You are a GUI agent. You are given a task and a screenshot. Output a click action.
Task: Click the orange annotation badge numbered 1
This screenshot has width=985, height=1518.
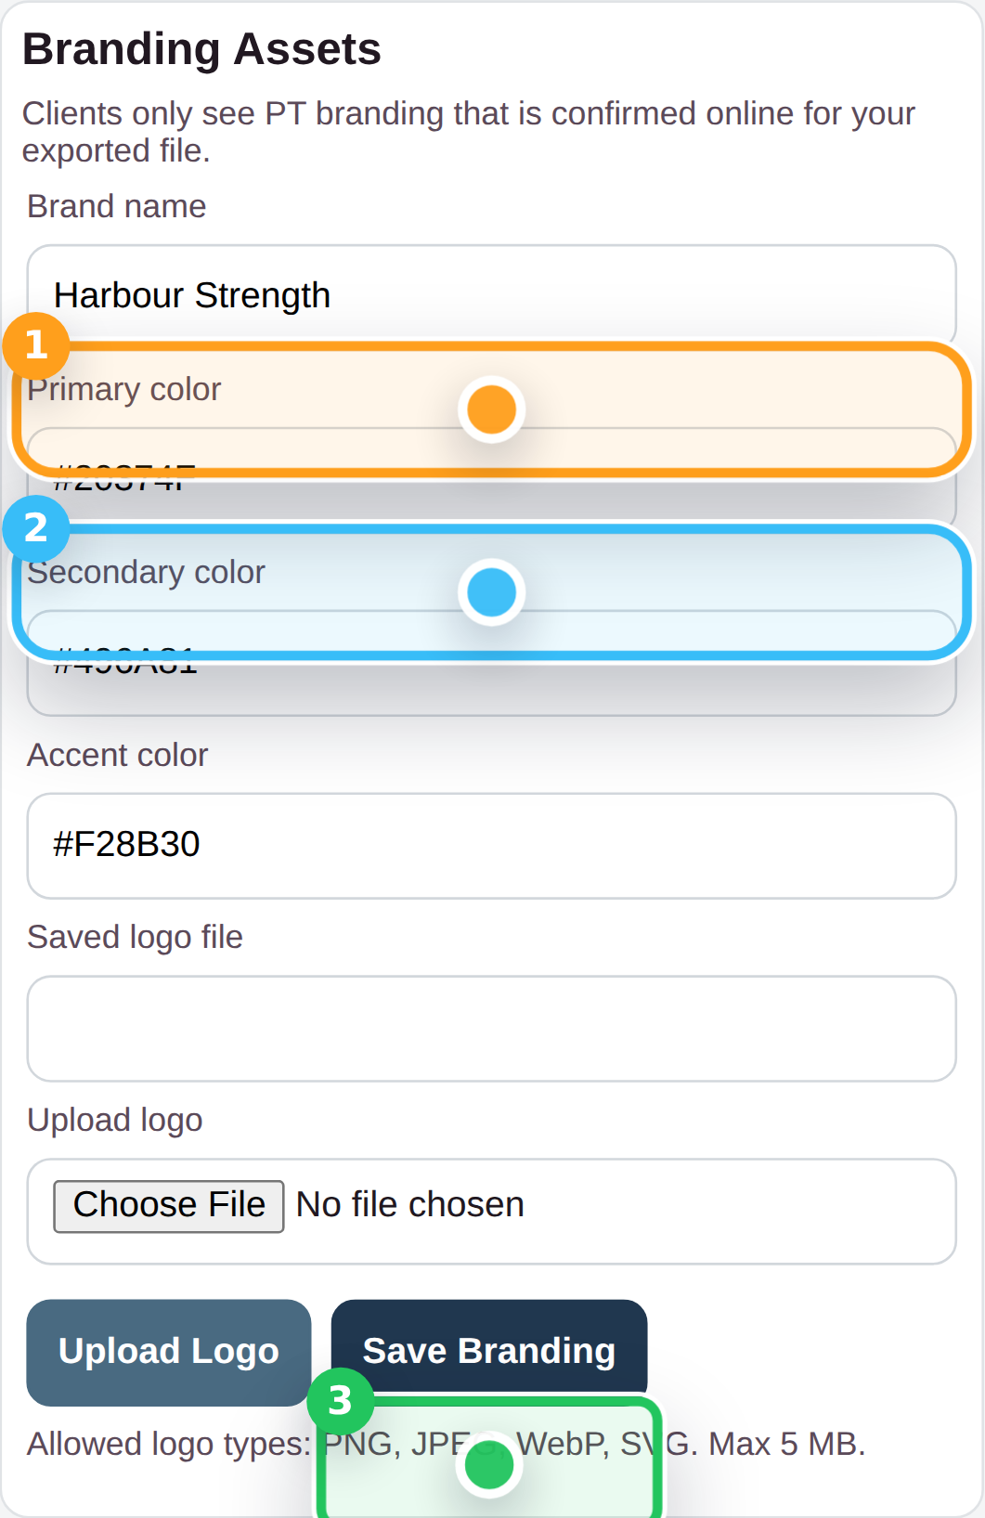coord(35,344)
